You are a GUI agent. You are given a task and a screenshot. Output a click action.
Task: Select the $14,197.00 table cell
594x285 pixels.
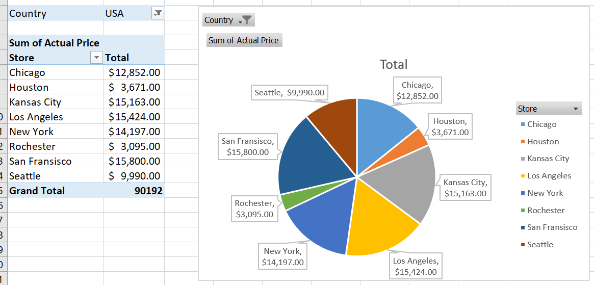[x=134, y=132]
